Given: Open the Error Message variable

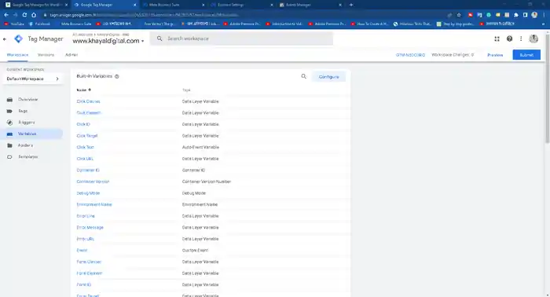Looking at the screenshot, I should (90, 228).
